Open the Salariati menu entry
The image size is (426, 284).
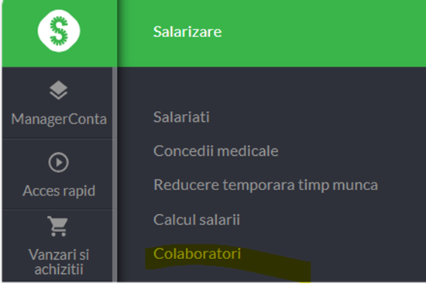[181, 117]
